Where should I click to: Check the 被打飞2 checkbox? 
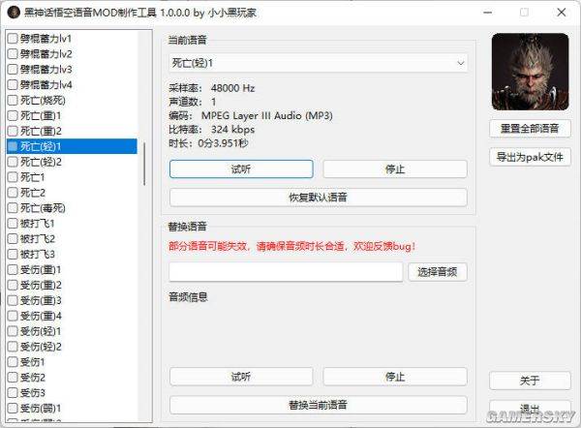13,239
